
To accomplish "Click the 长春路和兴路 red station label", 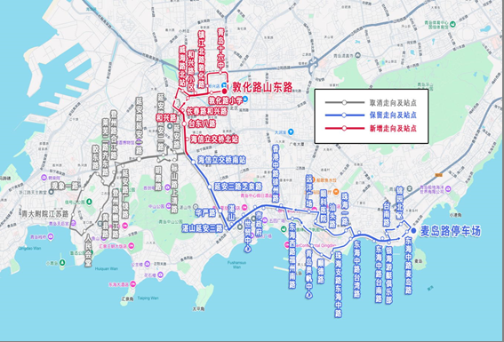I will (x=207, y=111).
